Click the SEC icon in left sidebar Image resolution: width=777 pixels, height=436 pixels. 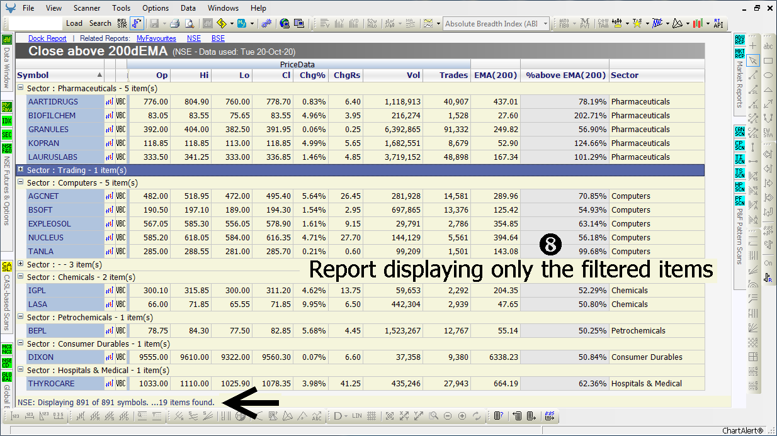7,135
